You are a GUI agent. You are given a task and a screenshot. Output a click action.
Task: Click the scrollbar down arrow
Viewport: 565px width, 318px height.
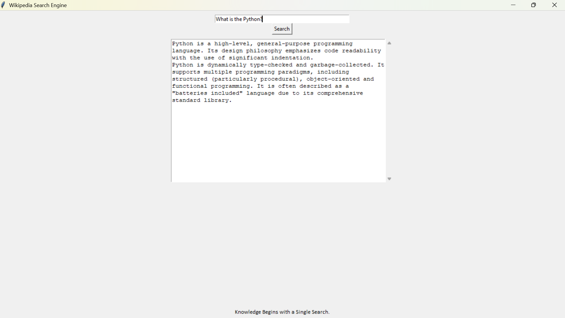point(389,179)
